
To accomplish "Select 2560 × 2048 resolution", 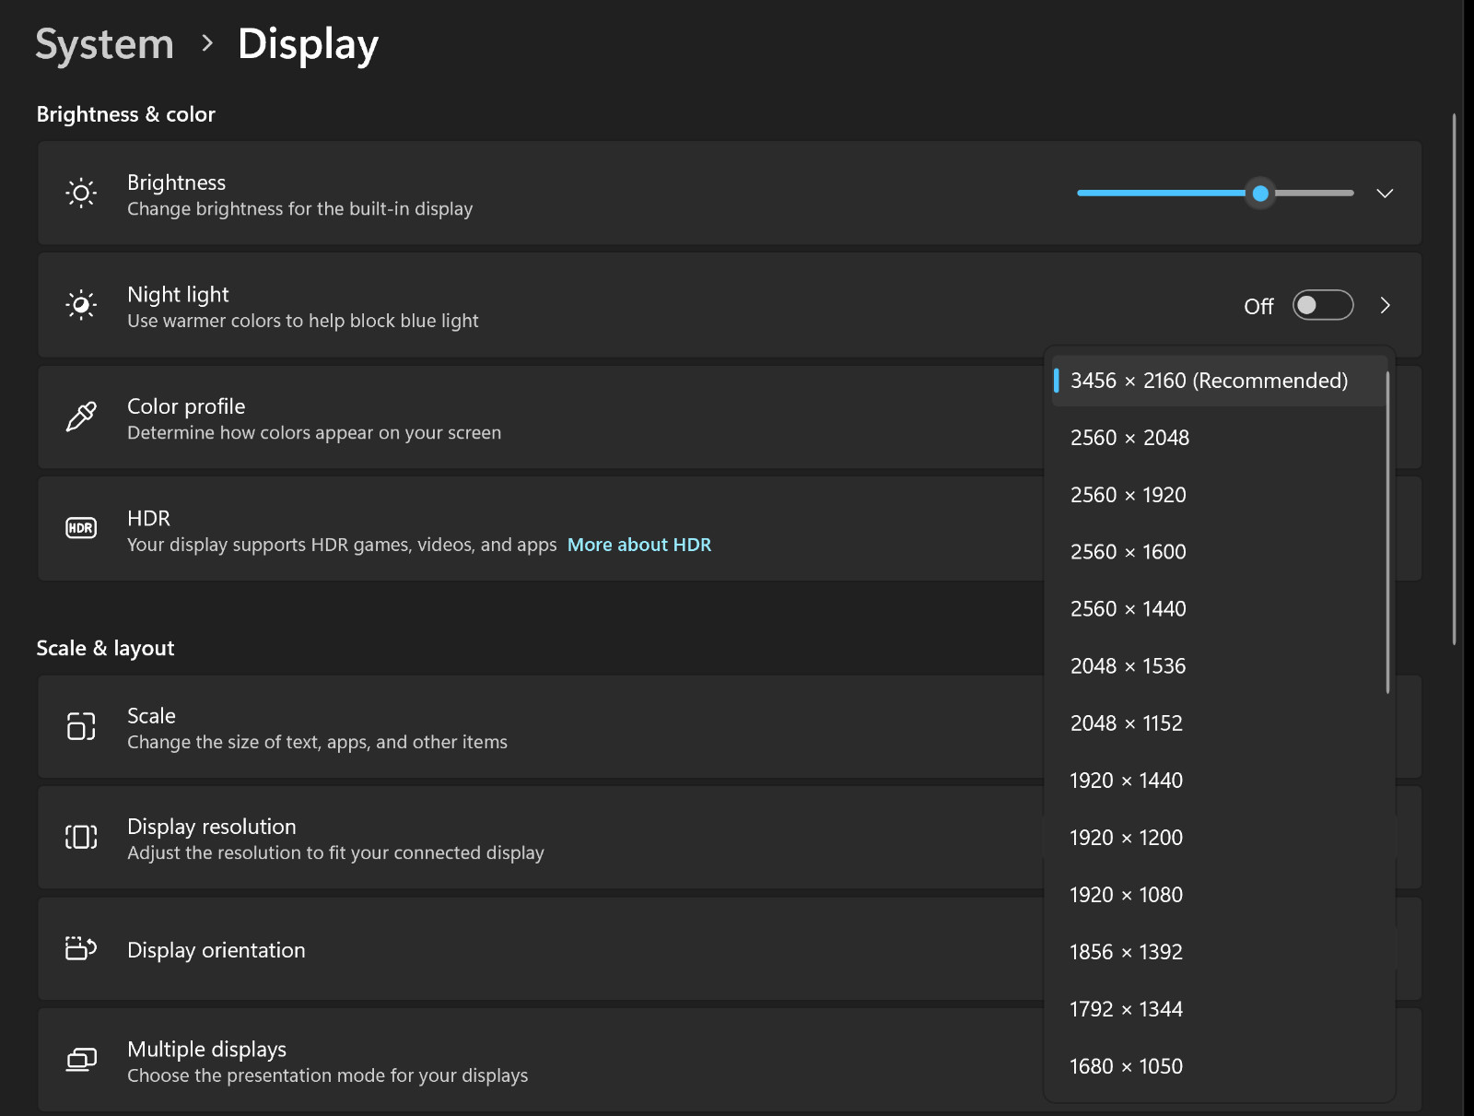I will pyautogui.click(x=1220, y=438).
